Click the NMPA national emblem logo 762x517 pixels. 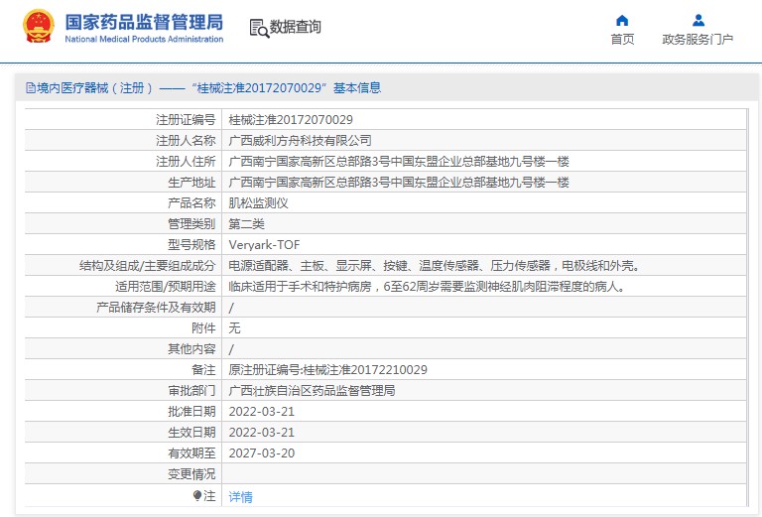point(39,28)
